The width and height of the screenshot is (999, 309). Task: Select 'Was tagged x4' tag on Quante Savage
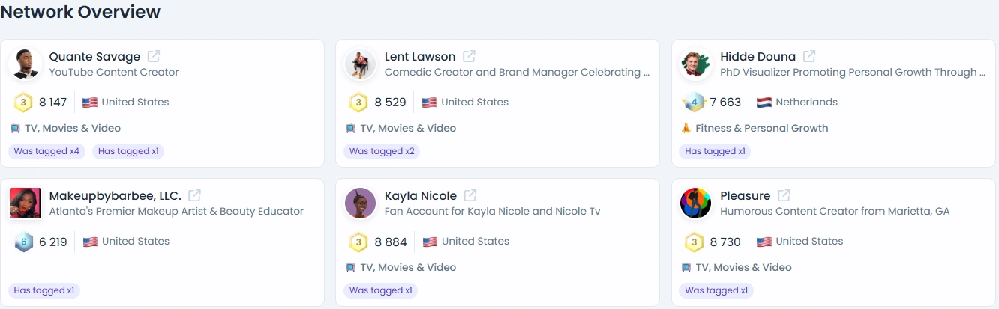(x=46, y=151)
